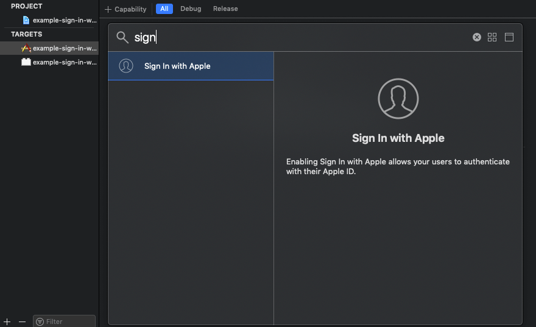This screenshot has width=536, height=327.
Task: Click the targets Filter field
Action: coord(65,322)
